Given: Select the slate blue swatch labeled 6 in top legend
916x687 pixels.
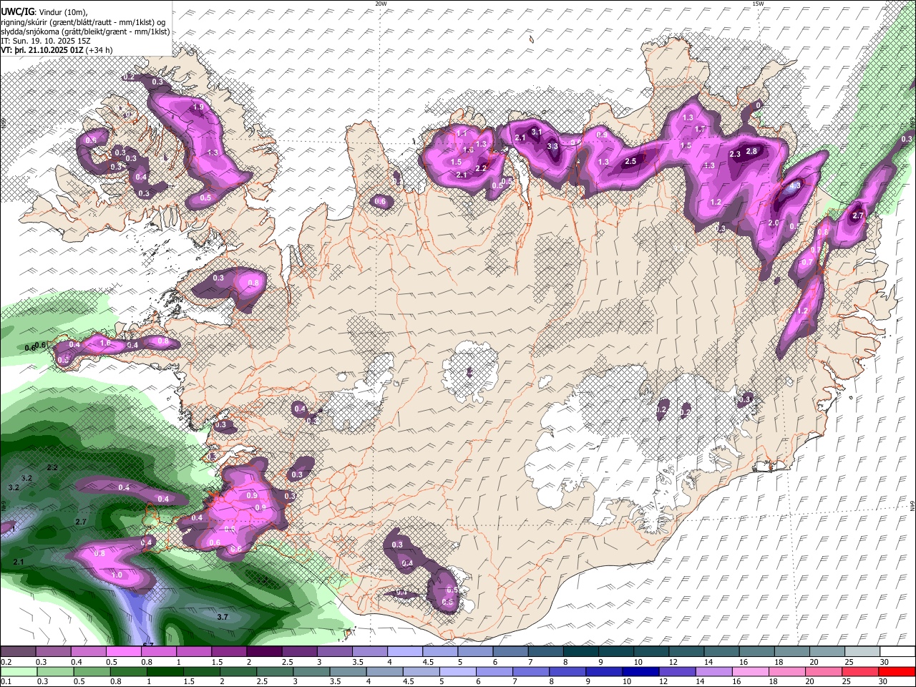Looking at the screenshot, I should click(x=510, y=652).
